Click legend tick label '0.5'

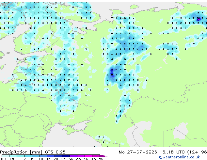(11, 159)
